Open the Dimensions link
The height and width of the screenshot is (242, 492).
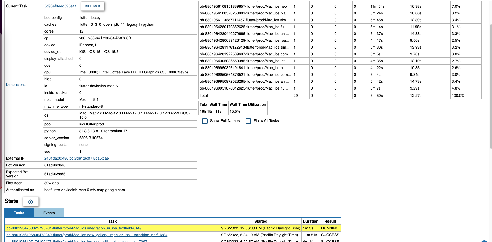(x=16, y=85)
